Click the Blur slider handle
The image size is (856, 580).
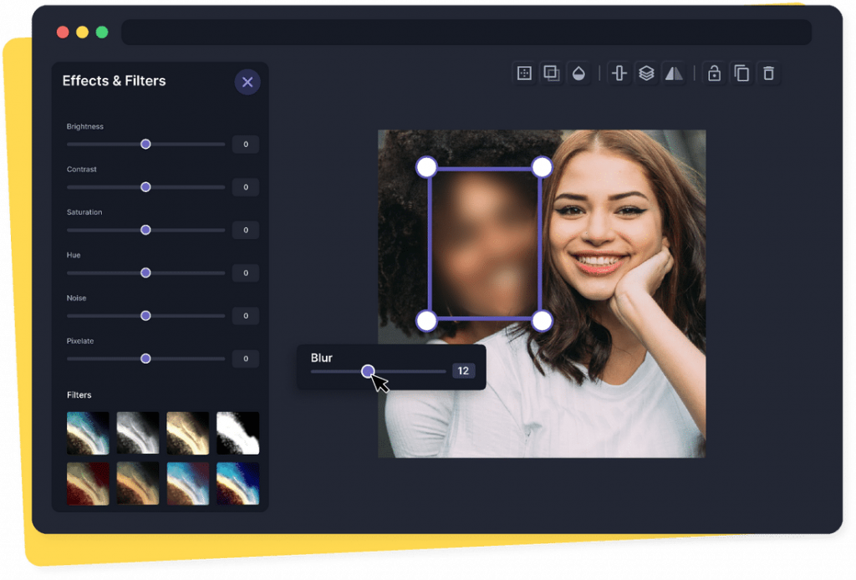point(368,371)
